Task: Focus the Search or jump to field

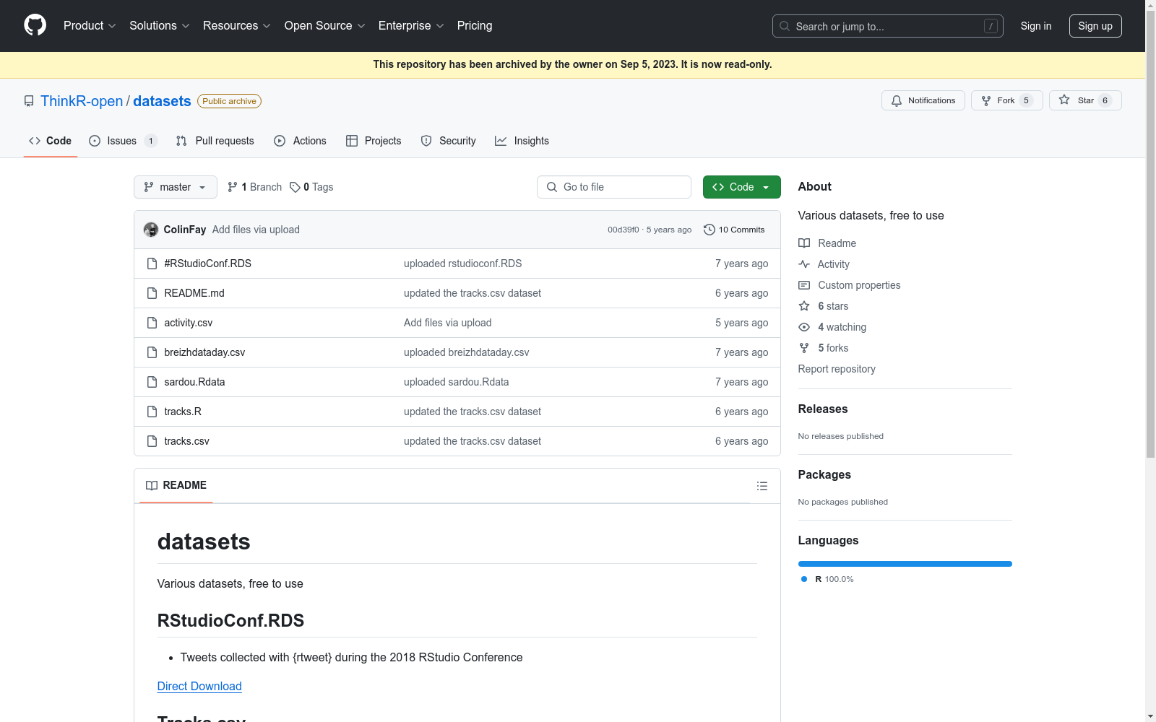Action: click(888, 26)
